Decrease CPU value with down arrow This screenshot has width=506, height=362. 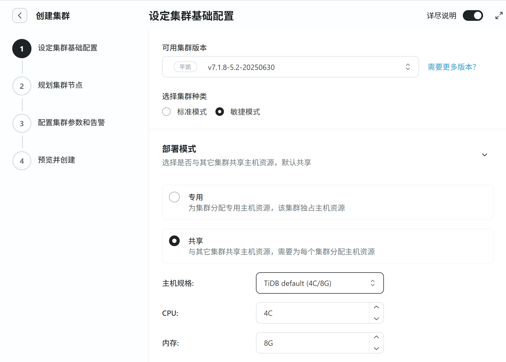coord(376,318)
